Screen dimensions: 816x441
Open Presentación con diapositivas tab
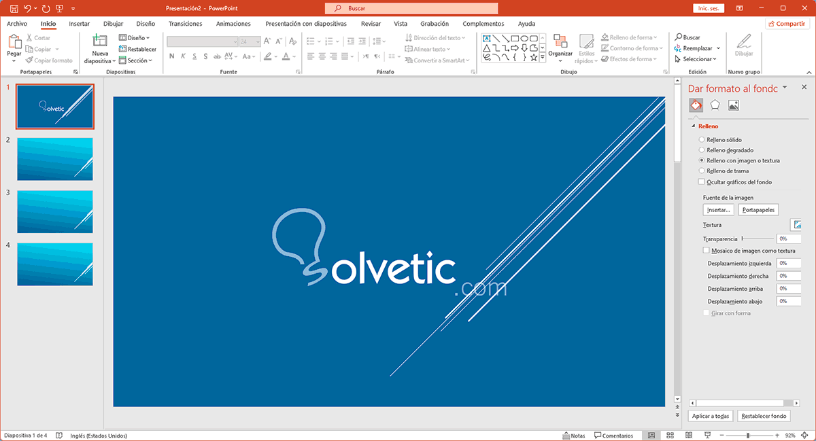point(306,24)
